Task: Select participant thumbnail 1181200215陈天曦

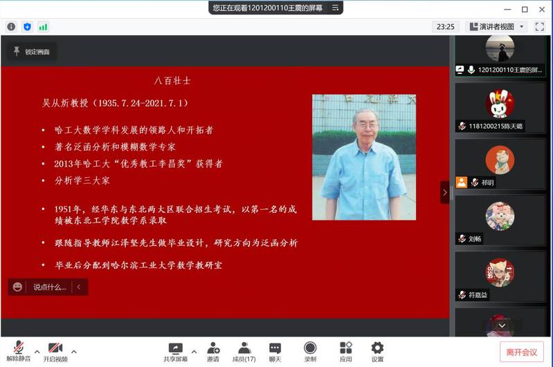Action: pos(500,109)
